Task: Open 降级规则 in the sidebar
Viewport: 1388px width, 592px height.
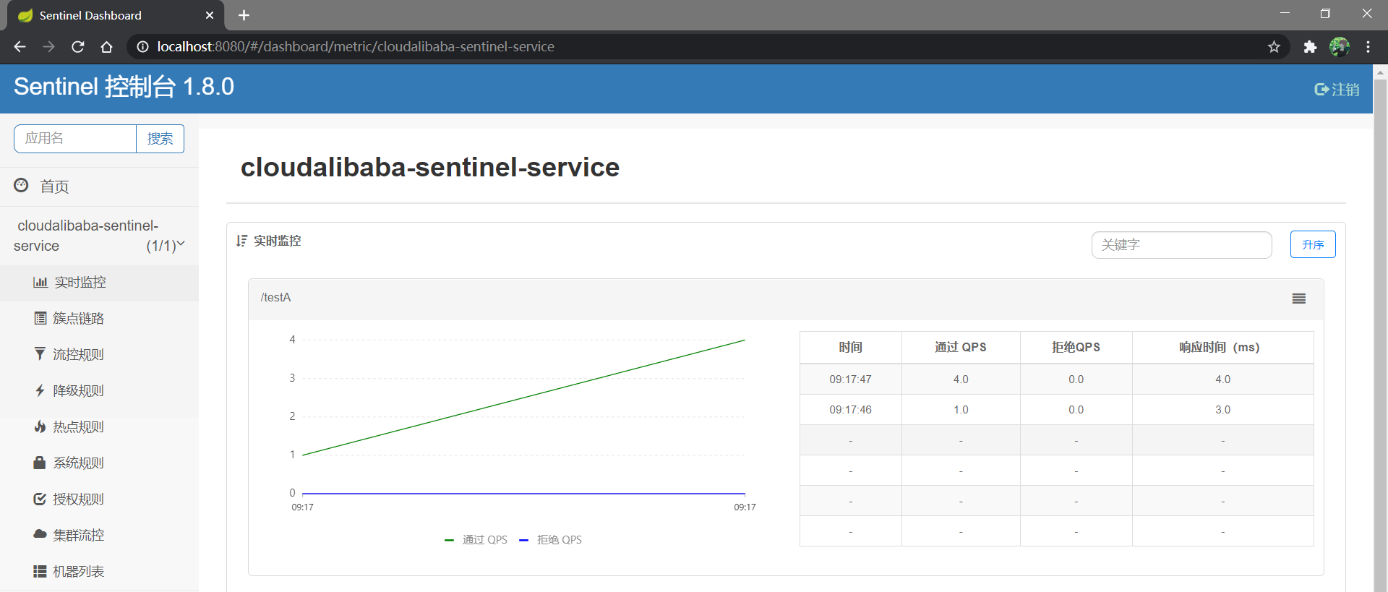Action: click(x=99, y=391)
